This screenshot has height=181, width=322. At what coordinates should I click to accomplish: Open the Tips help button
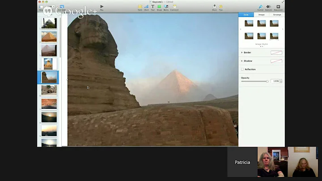tap(221, 8)
